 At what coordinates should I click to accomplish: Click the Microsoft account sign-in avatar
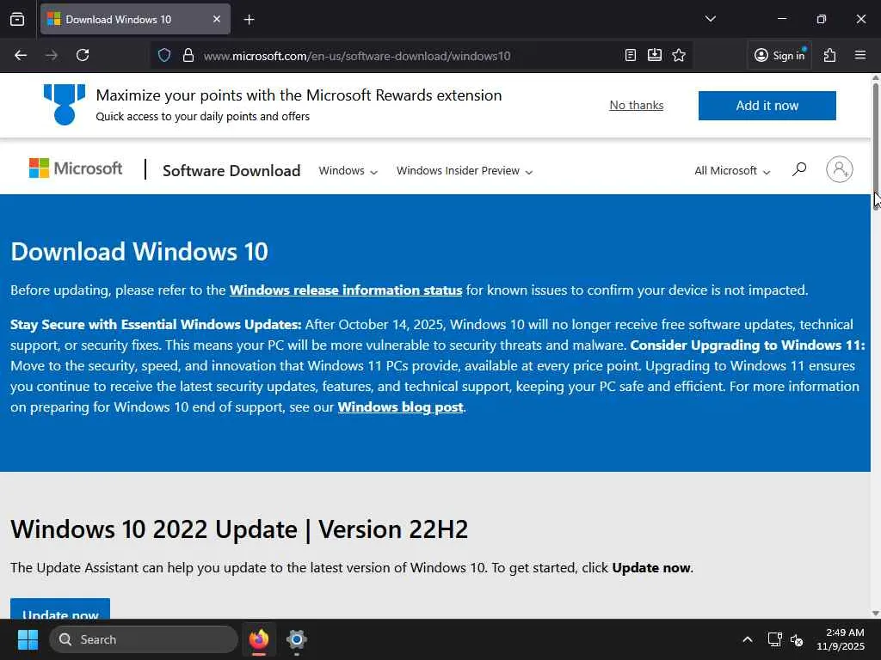pos(840,169)
